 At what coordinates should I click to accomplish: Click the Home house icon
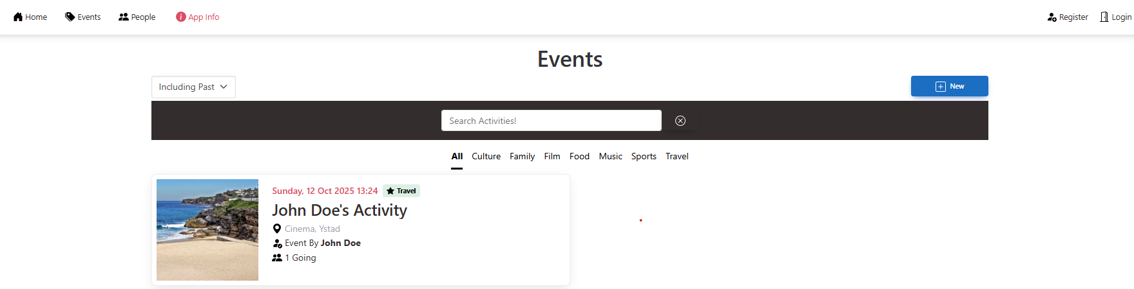coord(18,17)
